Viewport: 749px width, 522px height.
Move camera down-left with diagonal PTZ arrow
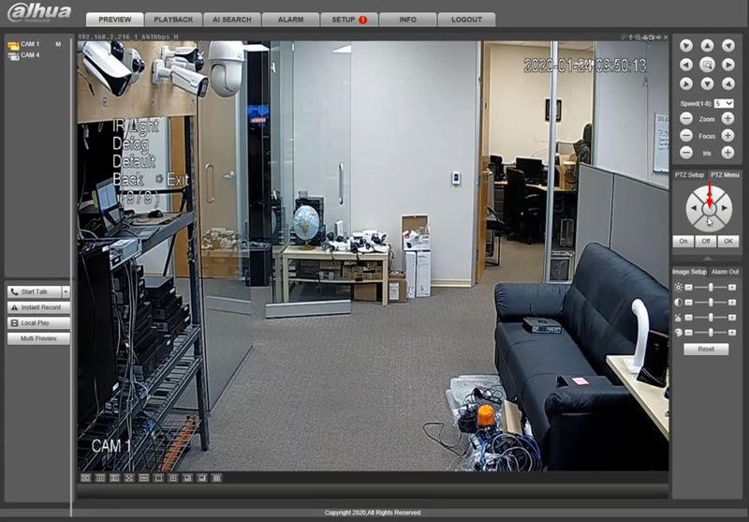coord(686,84)
